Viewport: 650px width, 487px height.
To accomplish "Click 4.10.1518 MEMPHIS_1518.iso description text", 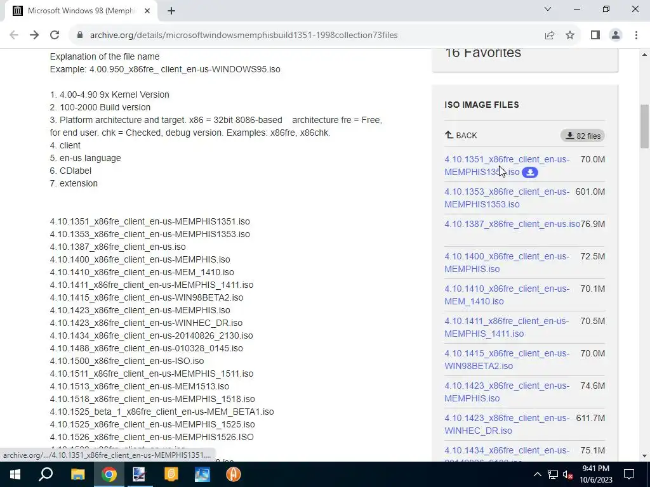I will [x=152, y=399].
